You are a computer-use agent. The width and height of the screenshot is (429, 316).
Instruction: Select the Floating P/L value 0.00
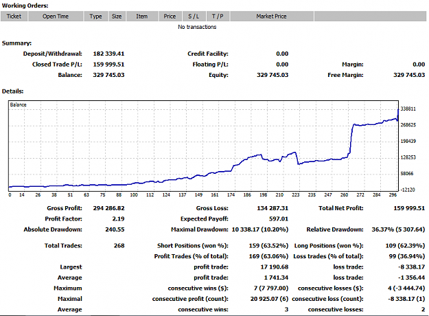282,65
